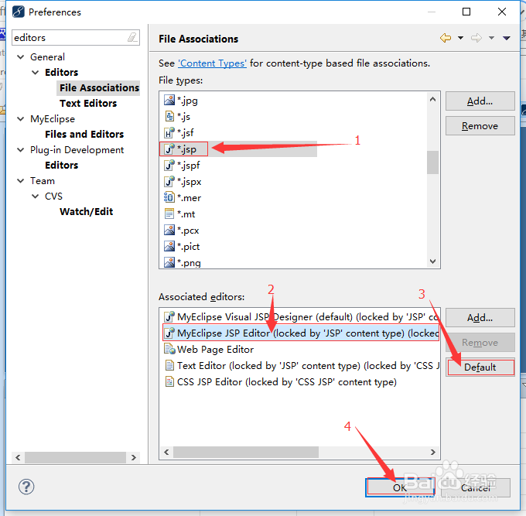This screenshot has width=526, height=516.
Task: Collapse the Team tree node
Action: pos(20,181)
